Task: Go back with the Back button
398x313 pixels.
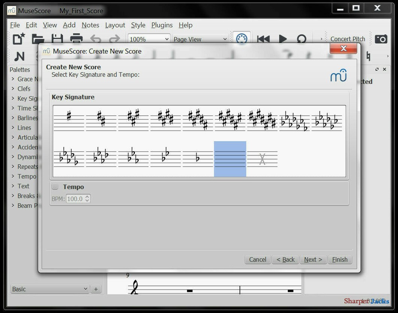Action: click(285, 259)
